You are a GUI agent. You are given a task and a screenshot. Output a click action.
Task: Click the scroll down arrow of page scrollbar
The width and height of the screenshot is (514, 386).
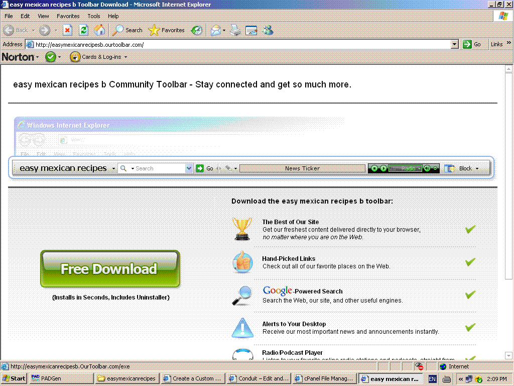pyautogui.click(x=509, y=355)
